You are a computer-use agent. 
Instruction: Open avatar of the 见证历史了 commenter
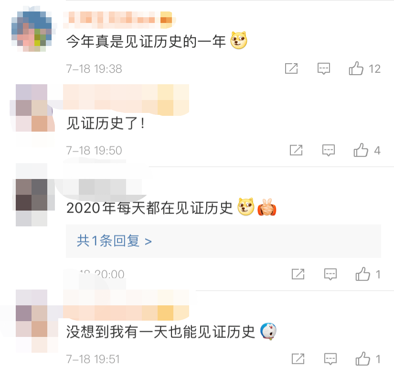[32, 108]
